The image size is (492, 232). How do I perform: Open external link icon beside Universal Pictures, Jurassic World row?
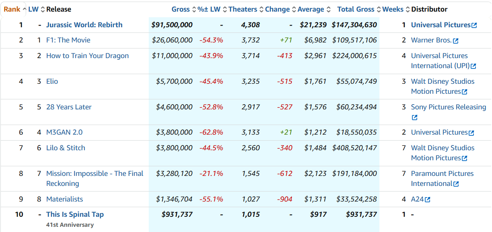pos(474,25)
